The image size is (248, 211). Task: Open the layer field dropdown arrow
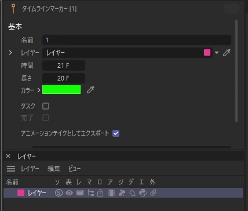pyautogui.click(x=217, y=53)
